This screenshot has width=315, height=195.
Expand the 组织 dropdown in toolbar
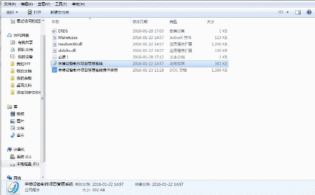coord(12,12)
